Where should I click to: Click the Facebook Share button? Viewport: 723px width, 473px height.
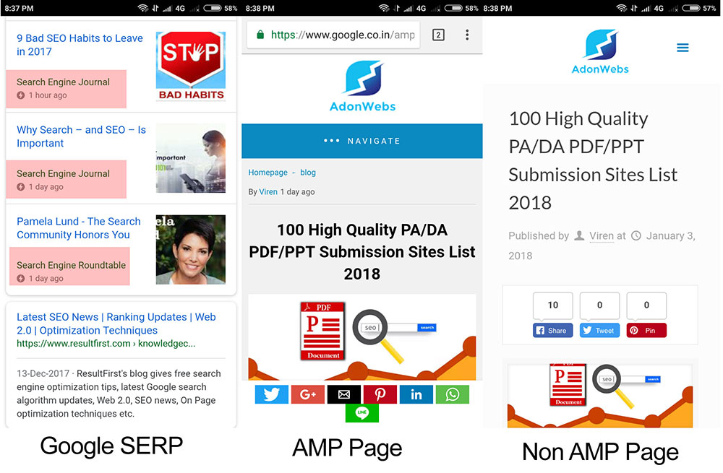(x=552, y=330)
